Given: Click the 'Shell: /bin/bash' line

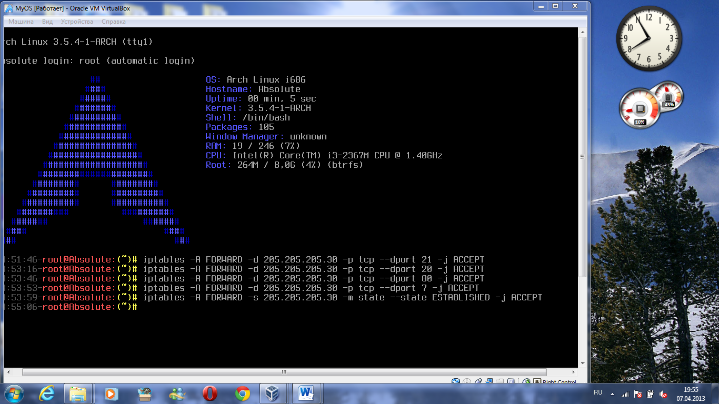Looking at the screenshot, I should click(248, 117).
